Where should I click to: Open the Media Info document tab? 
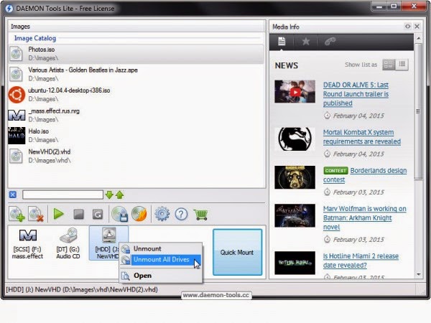point(282,42)
